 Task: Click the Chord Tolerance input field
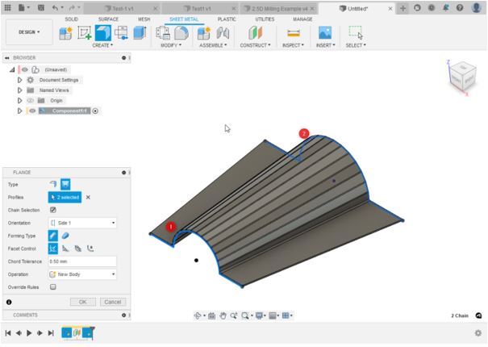pos(82,261)
